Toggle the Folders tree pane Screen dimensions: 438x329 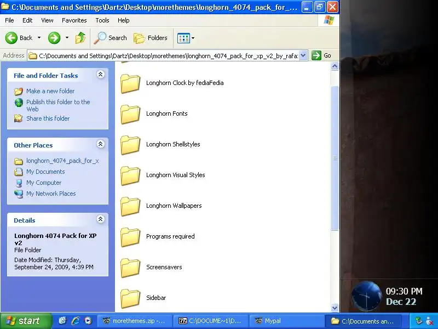[x=151, y=38]
